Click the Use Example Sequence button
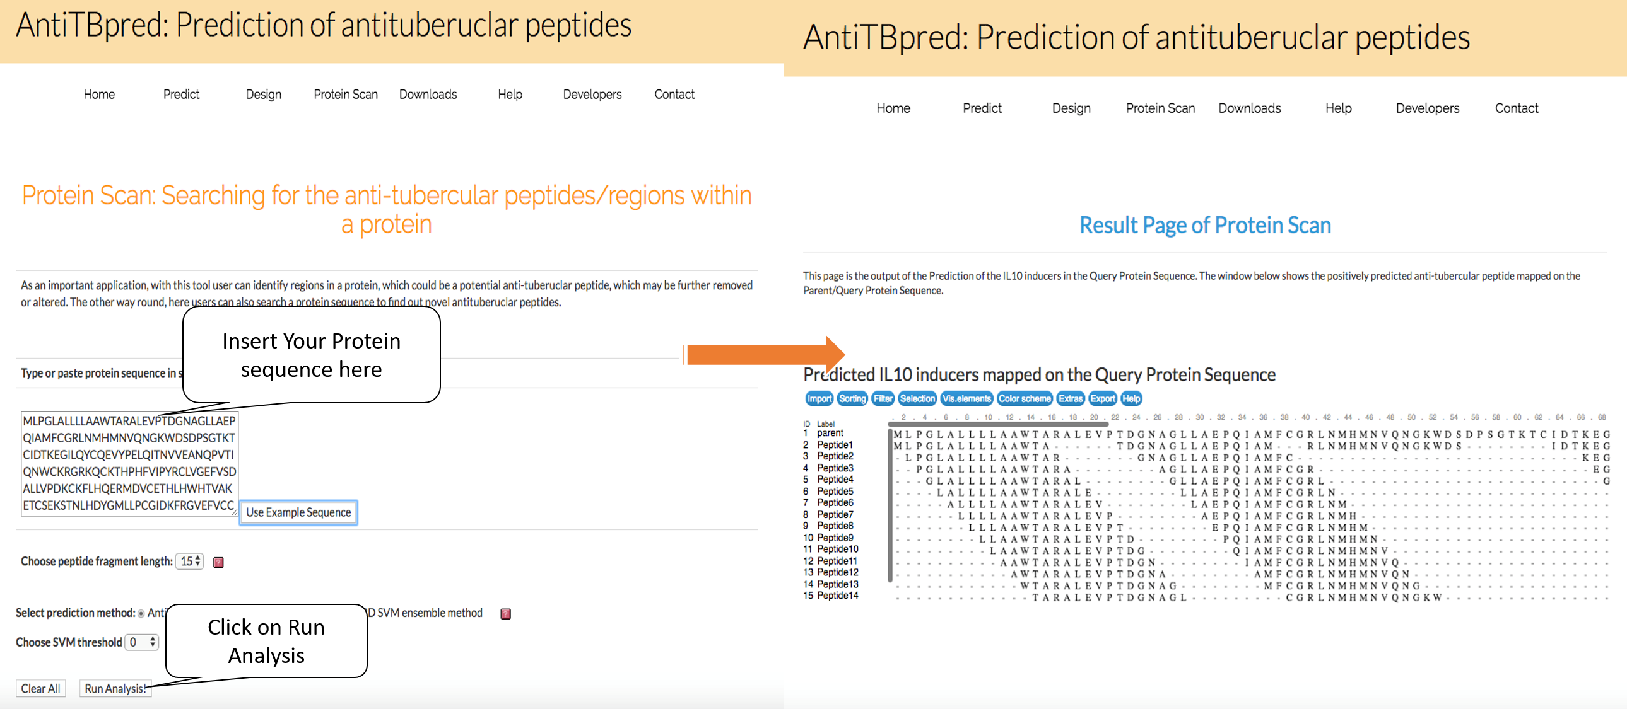The width and height of the screenshot is (1627, 709). [x=298, y=512]
